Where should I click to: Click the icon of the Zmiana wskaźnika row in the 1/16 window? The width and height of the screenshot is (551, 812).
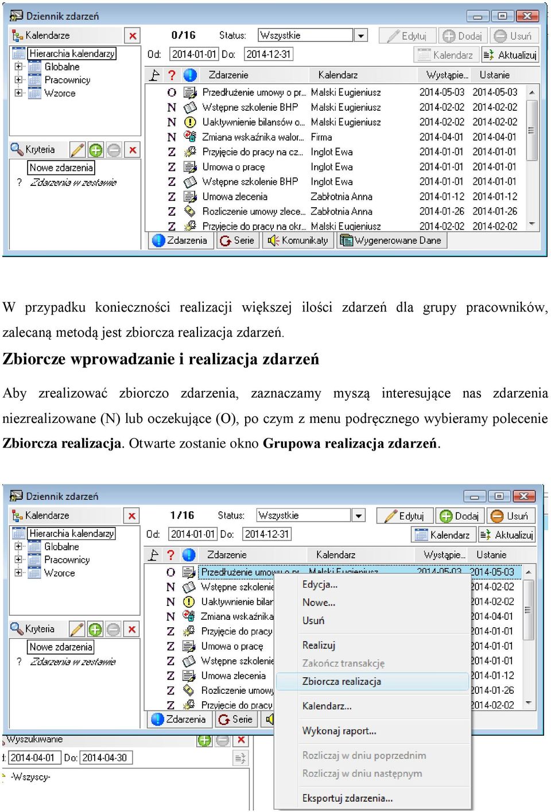click(x=189, y=616)
